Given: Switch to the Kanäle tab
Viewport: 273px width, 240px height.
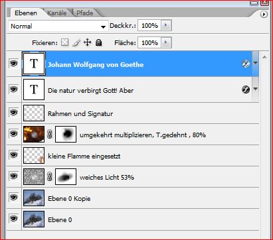Looking at the screenshot, I should pos(57,13).
